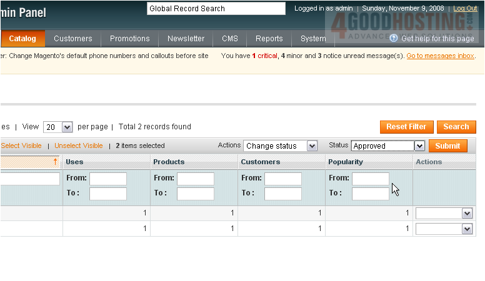
Task: Expand the Status dropdown showing Approved
Action: click(419, 146)
